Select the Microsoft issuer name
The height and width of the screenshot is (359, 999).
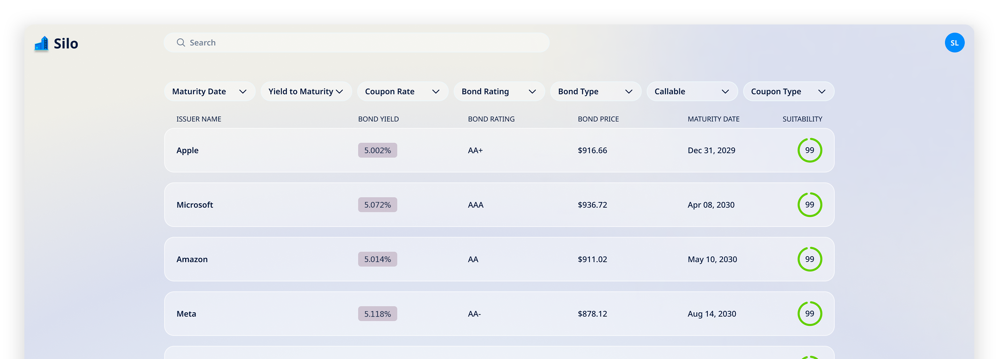click(x=195, y=205)
